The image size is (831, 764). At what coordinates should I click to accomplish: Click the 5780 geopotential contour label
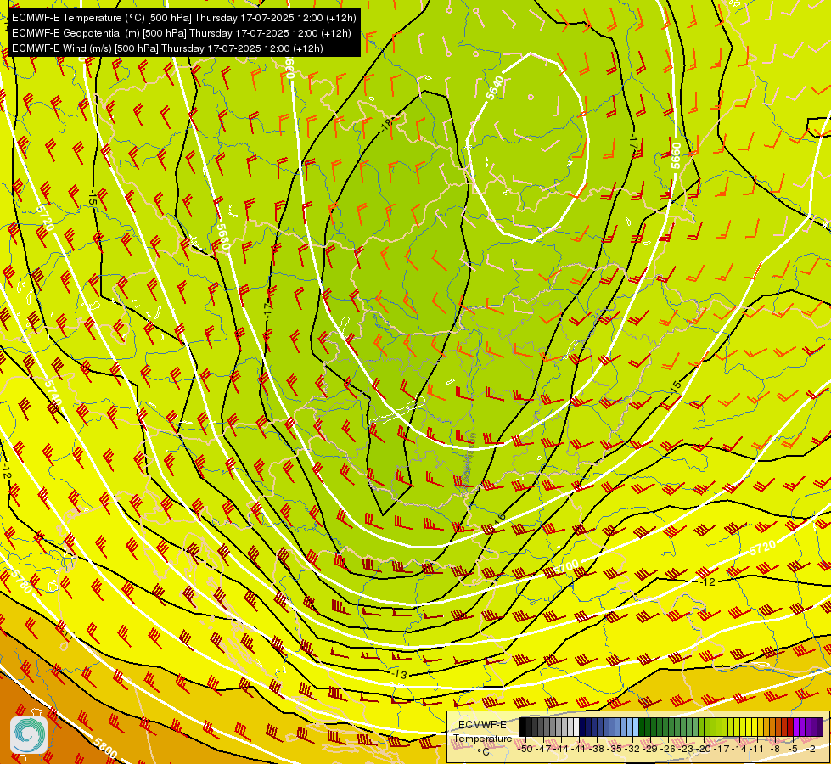[21, 581]
